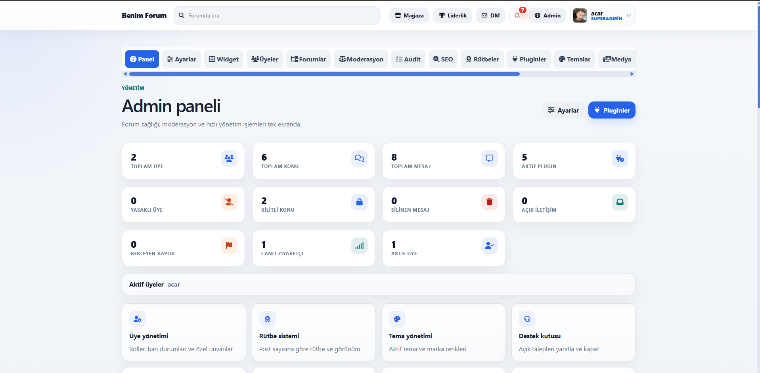Click the Canlı Ziyaretçi chart icon
Viewport: 760px width, 373px height.
pyautogui.click(x=359, y=246)
